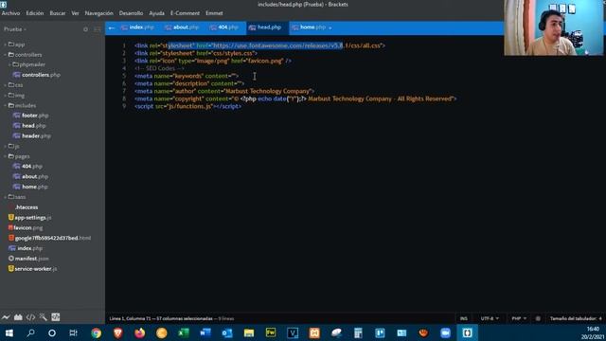Viewport: 606px width, 341px height.
Task: Open Word from taskbar
Action: tap(205, 332)
